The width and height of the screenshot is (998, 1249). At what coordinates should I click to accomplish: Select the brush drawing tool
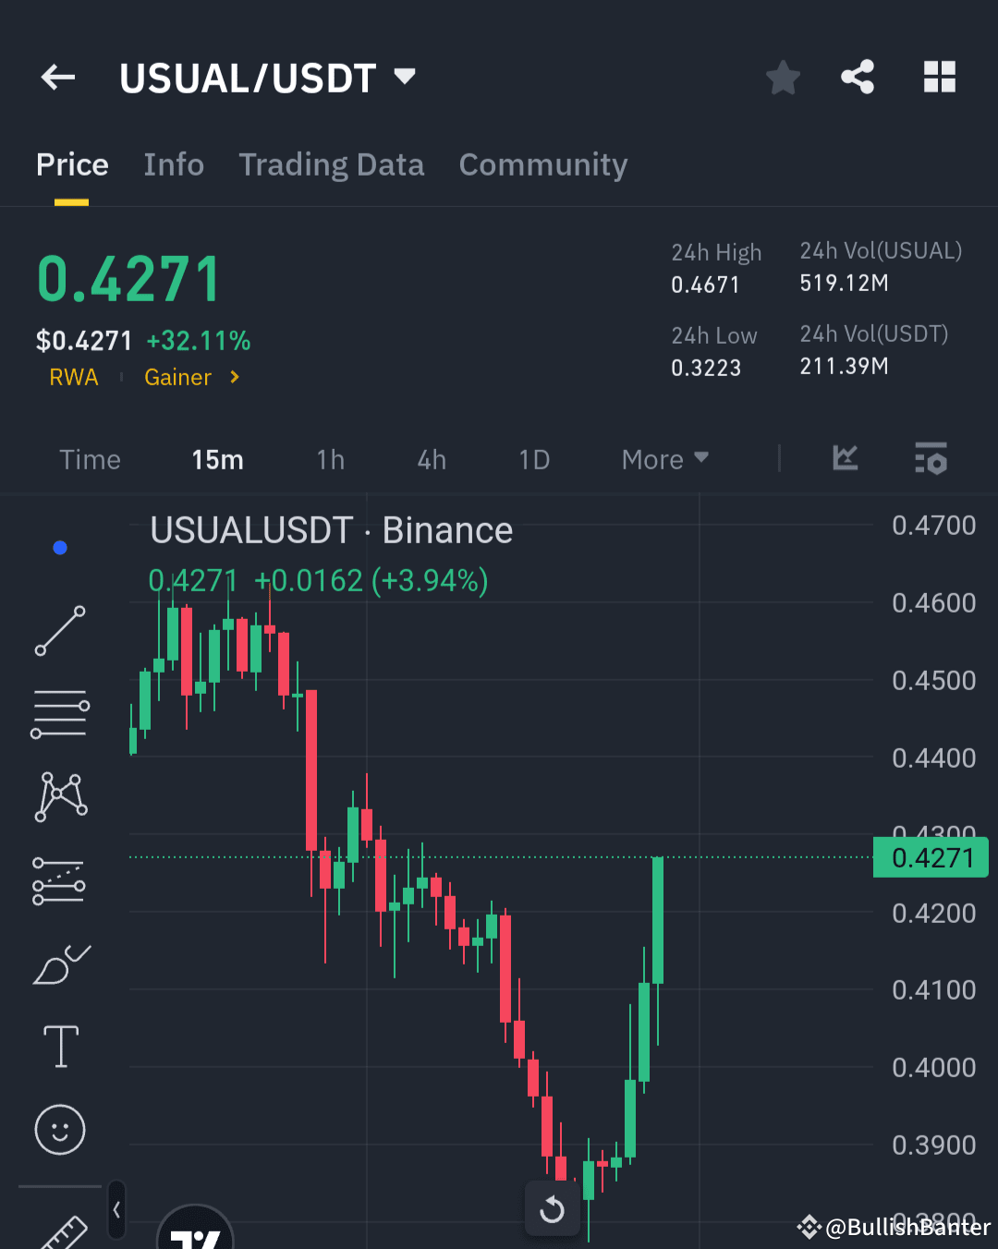(x=60, y=963)
